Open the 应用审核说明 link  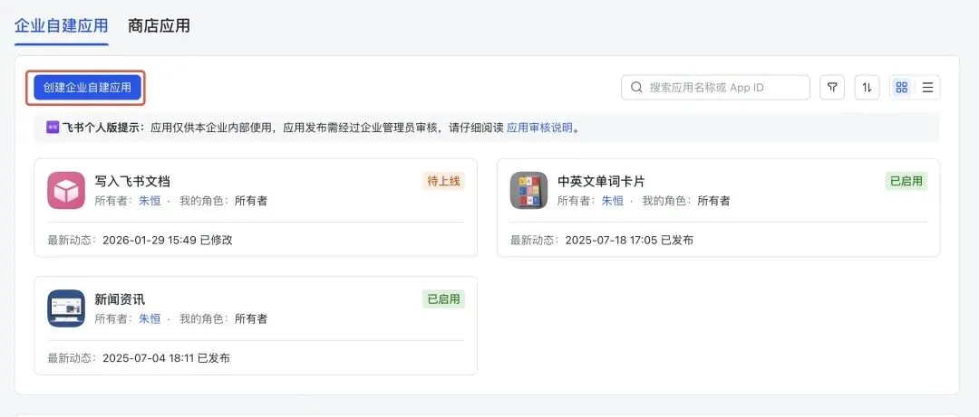tap(539, 128)
